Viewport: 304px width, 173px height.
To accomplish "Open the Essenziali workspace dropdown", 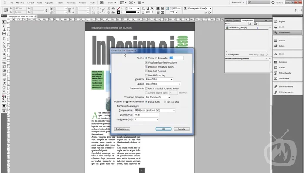I will click(x=238, y=3).
